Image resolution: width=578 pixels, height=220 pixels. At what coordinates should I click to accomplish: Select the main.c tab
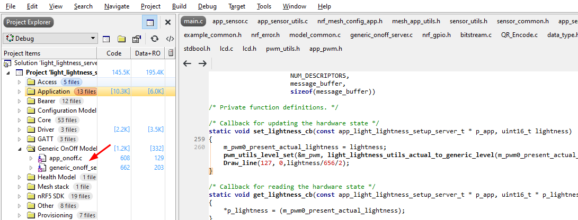193,21
